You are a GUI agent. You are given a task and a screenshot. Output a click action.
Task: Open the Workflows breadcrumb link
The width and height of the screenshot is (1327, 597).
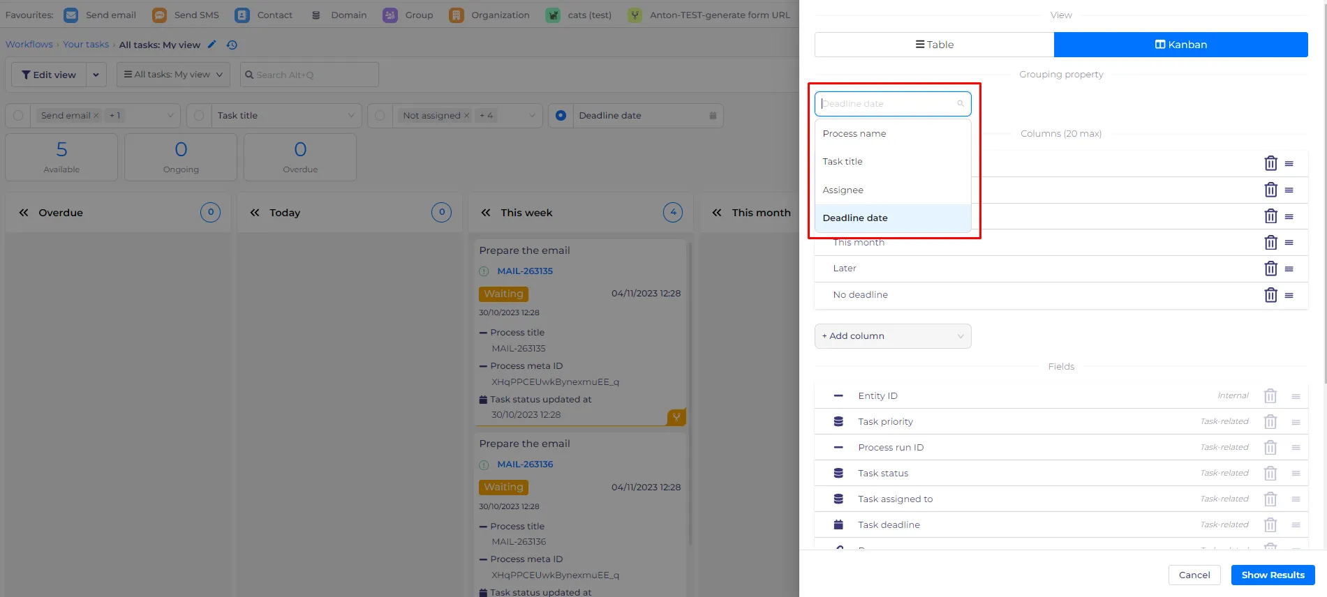click(x=29, y=45)
